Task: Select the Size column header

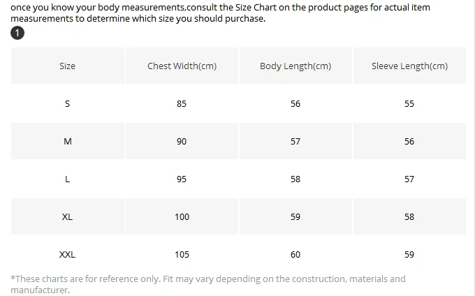Action: click(68, 66)
